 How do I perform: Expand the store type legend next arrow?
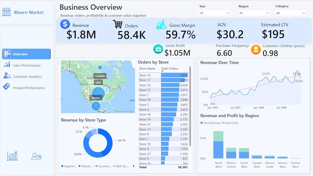[134, 166]
